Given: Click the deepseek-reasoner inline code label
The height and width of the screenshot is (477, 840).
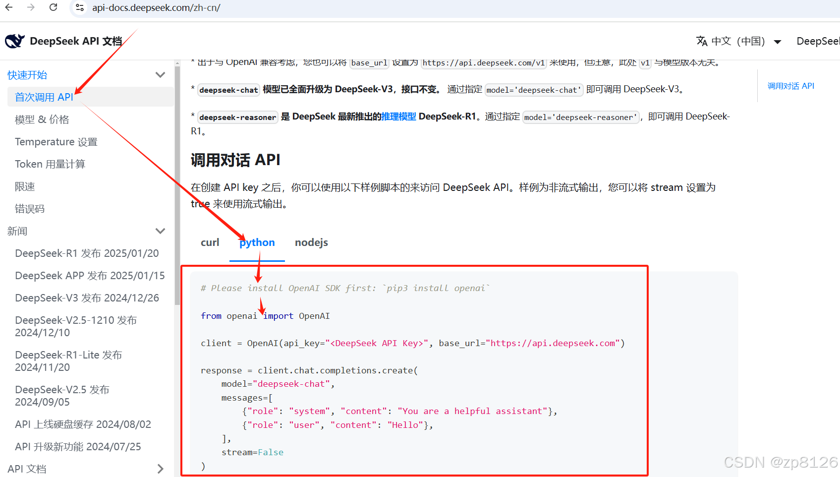Looking at the screenshot, I should coord(238,117).
